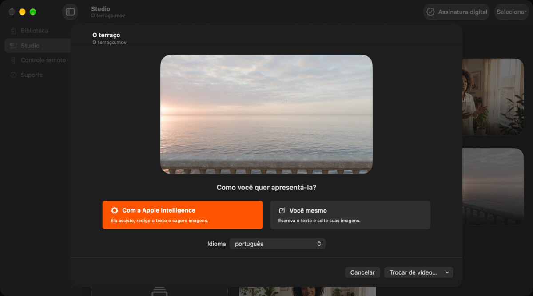Open the Idioma português dropdown
533x296 pixels.
pyautogui.click(x=278, y=244)
